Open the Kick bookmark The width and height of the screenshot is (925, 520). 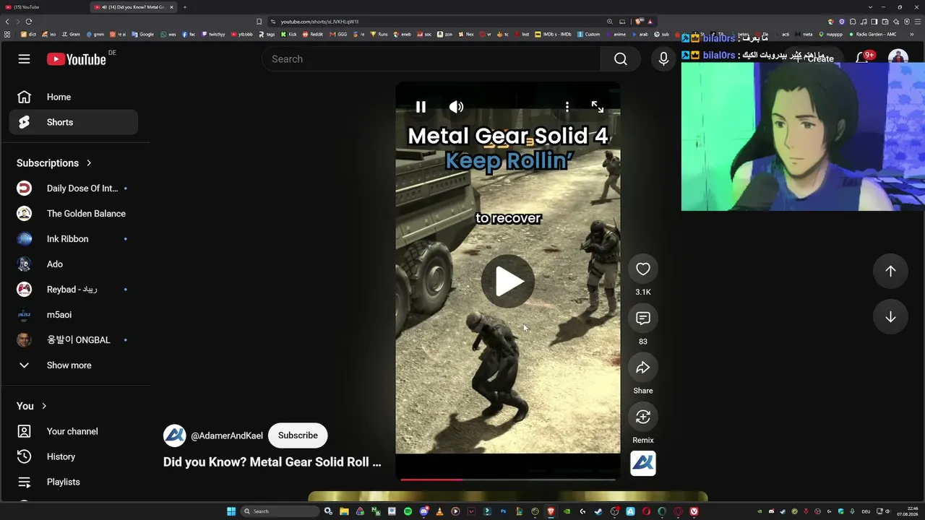pos(289,34)
